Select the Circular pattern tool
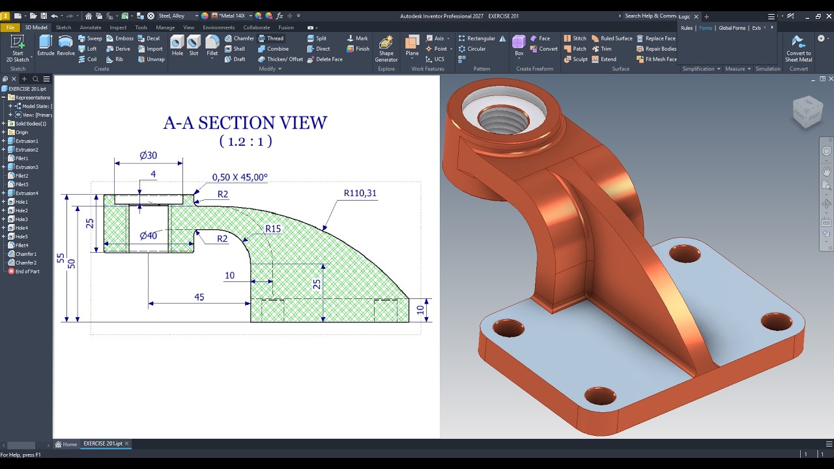The image size is (834, 469). click(x=472, y=49)
